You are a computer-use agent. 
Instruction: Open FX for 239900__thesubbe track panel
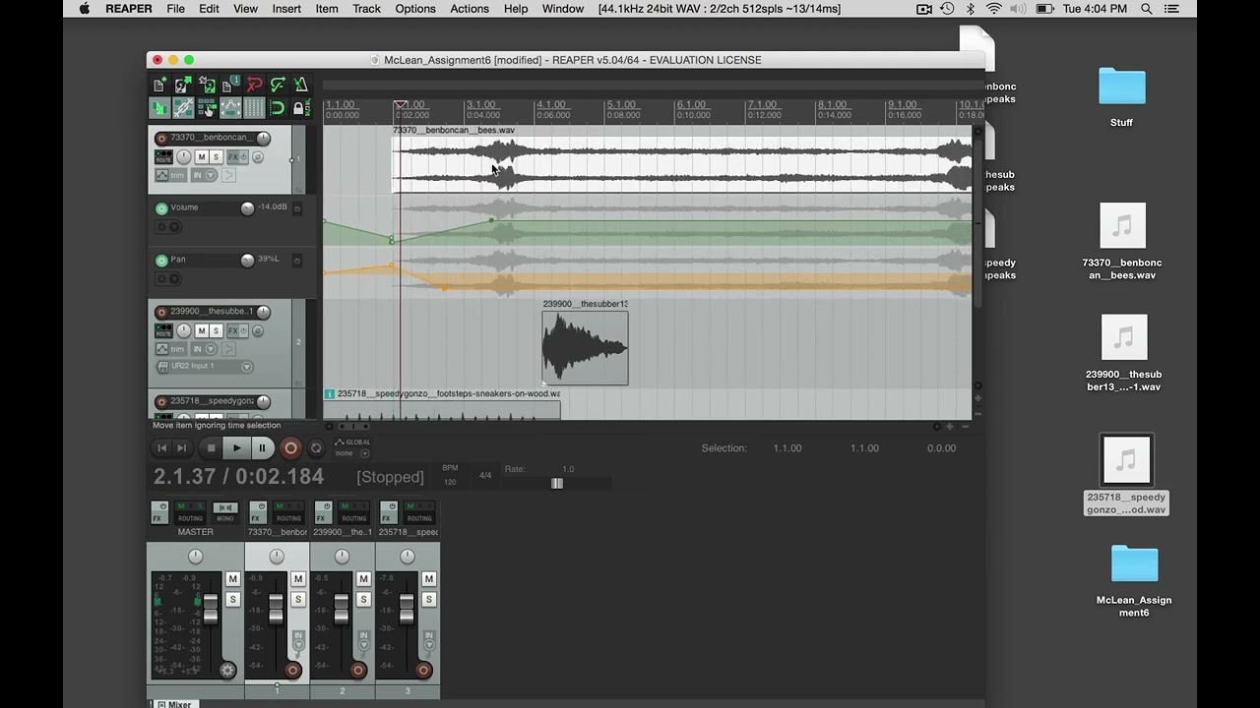click(234, 331)
